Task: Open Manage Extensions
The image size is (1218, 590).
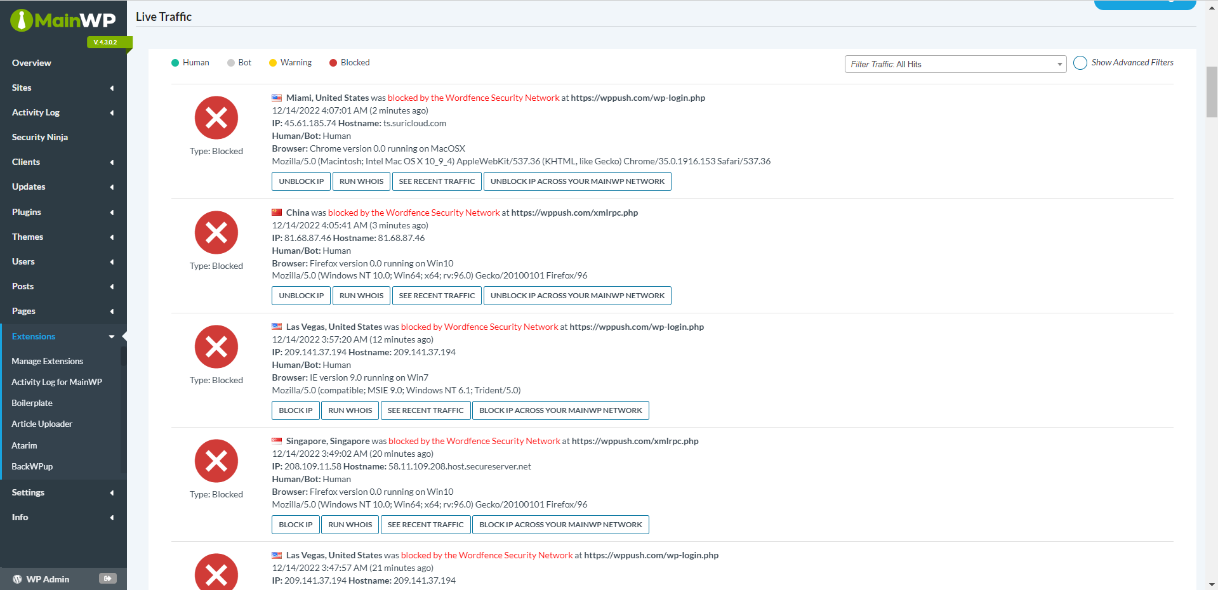Action: [47, 361]
